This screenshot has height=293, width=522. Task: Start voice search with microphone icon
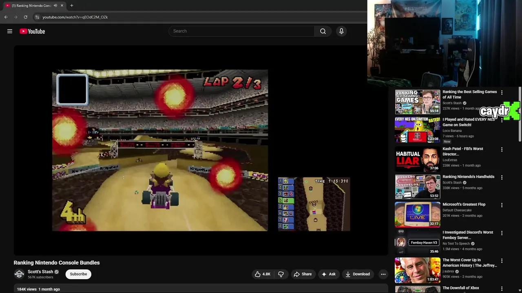coord(341,31)
